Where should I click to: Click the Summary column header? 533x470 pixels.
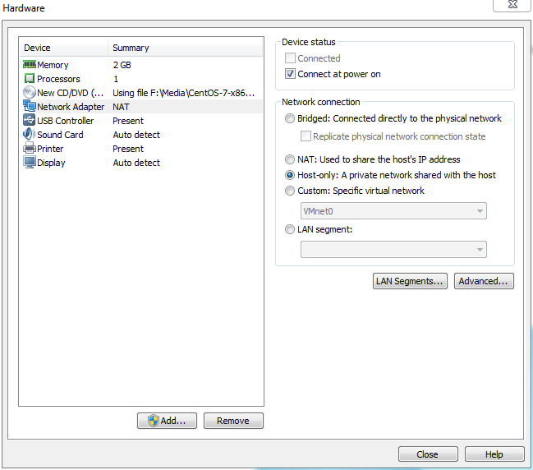pos(186,48)
